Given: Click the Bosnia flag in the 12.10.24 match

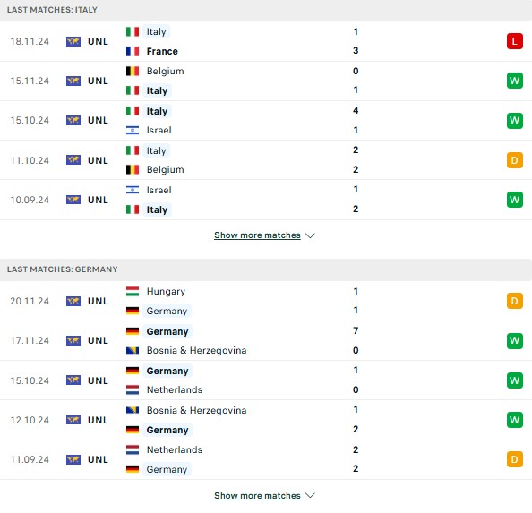Looking at the screenshot, I should pyautogui.click(x=133, y=410).
